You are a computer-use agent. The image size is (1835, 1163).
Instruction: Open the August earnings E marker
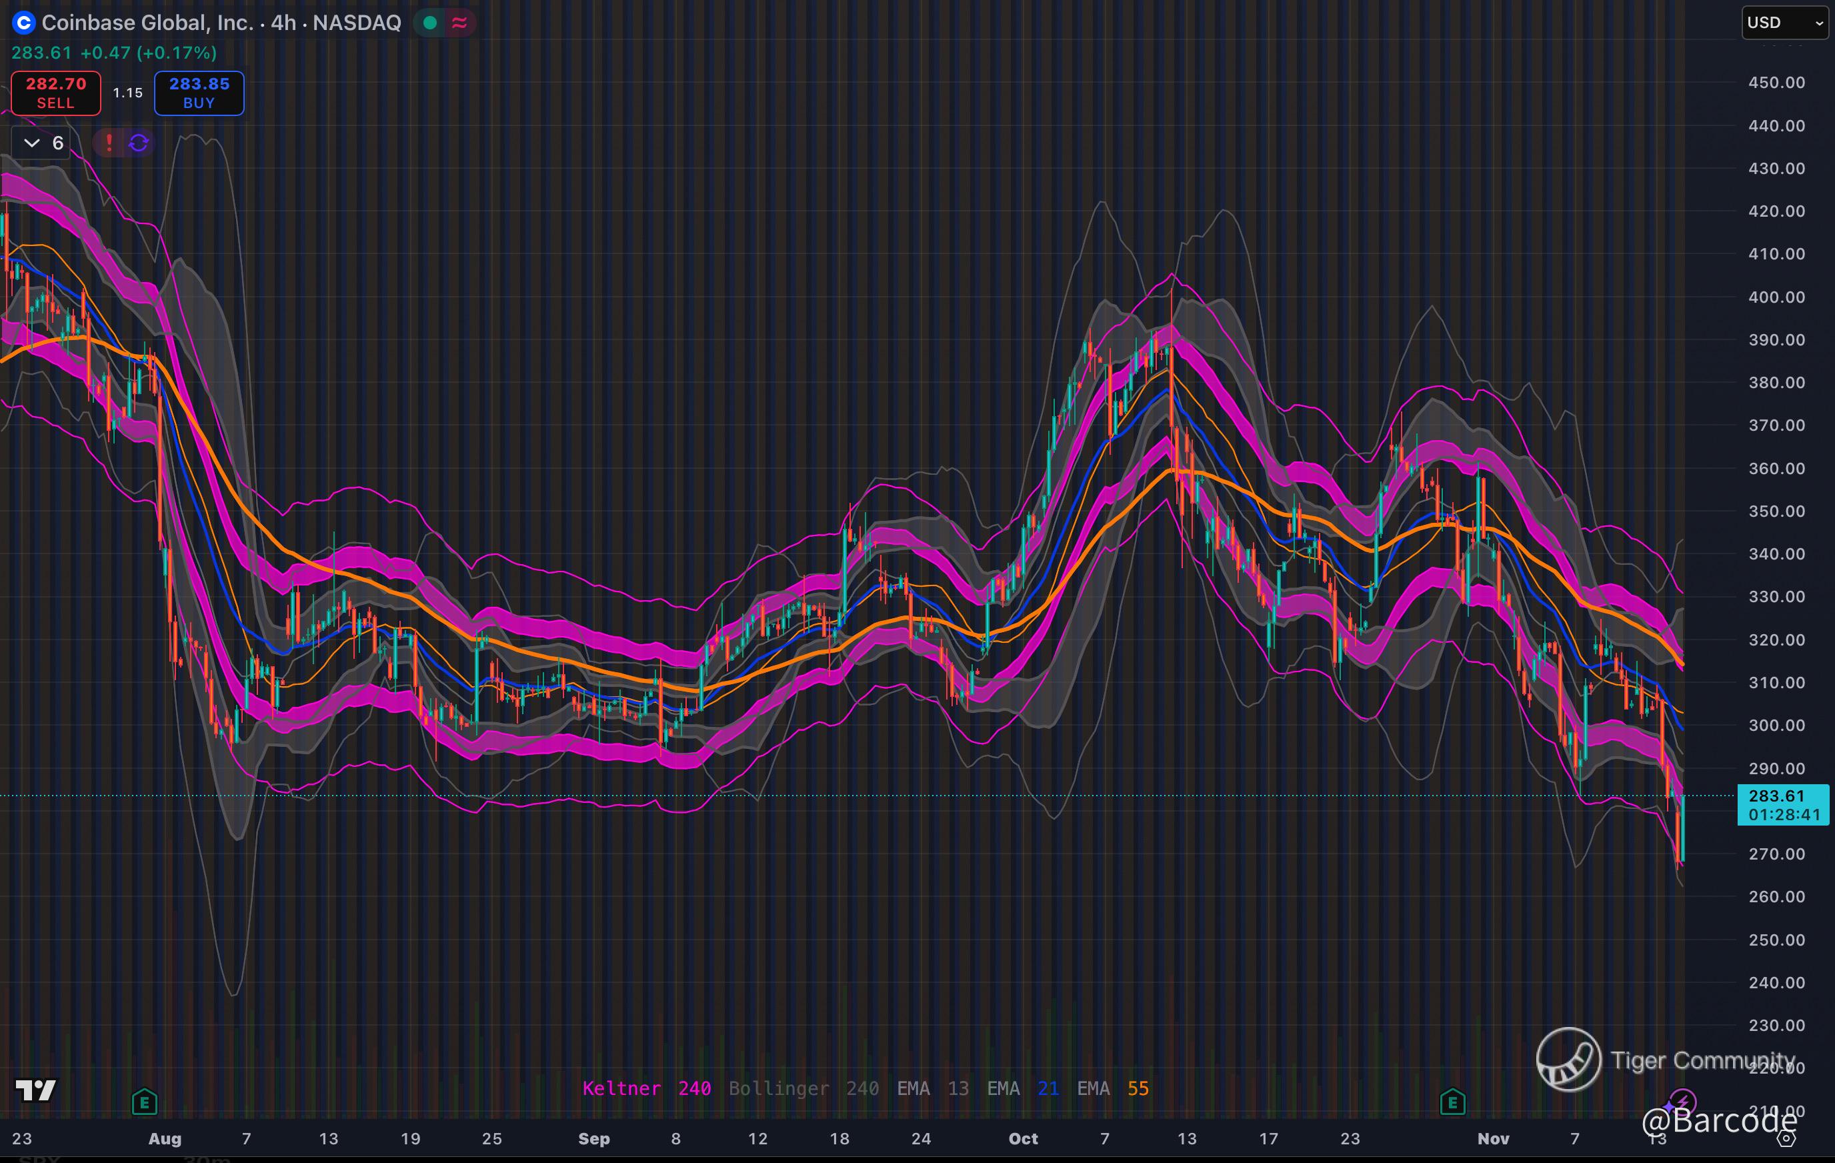144,1101
